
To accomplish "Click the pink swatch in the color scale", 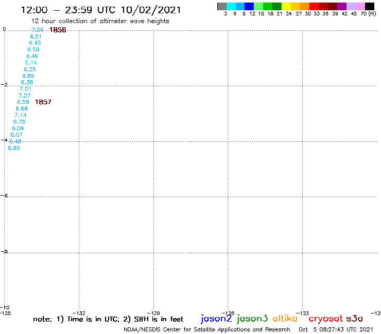I will coord(360,6).
